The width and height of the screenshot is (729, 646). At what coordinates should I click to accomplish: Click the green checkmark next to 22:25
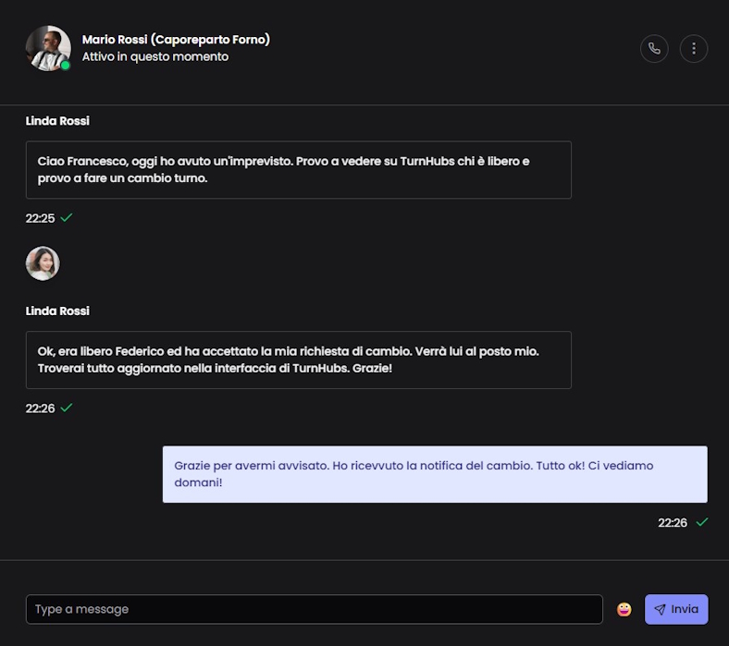[67, 218]
